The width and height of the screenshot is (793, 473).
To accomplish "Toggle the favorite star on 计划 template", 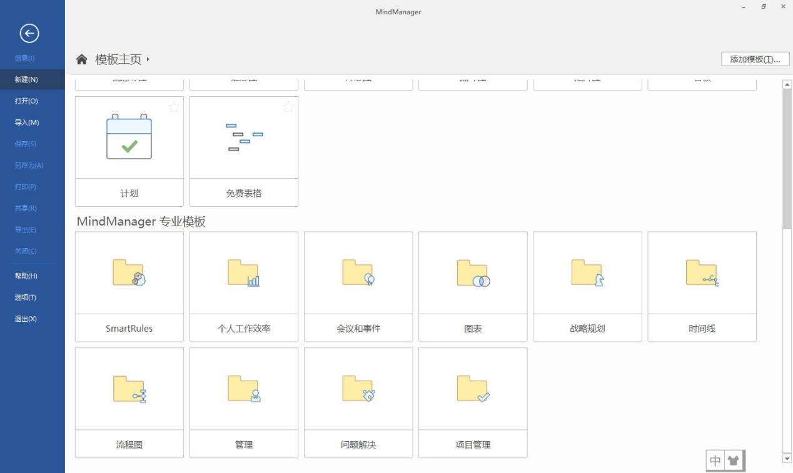I will (173, 107).
